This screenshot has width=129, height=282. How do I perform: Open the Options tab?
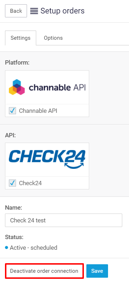tap(53, 38)
